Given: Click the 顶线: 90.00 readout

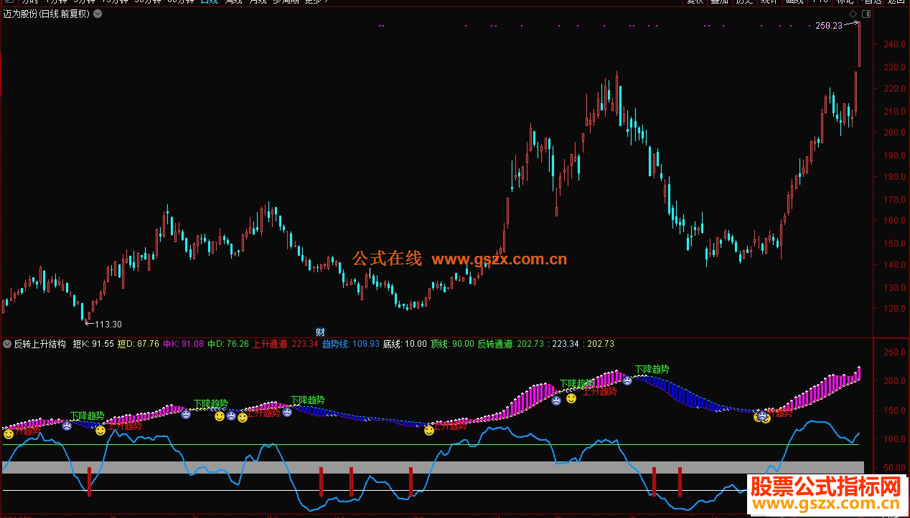Looking at the screenshot, I should pos(452,344).
